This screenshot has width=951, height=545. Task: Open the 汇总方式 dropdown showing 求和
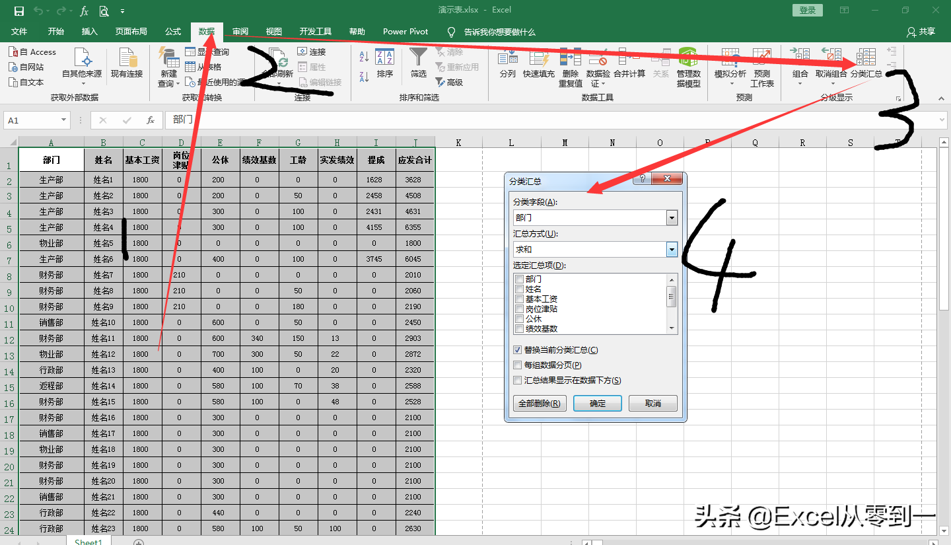pyautogui.click(x=672, y=249)
